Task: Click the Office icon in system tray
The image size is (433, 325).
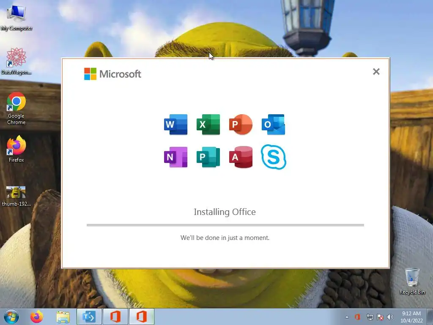Action: coord(357,317)
